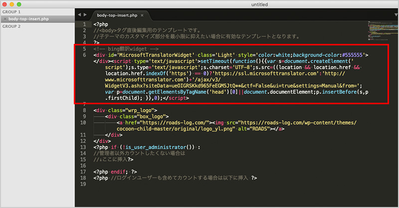This screenshot has width=399, height=208.
Task: Click 'createElement' in the code
Action: 328,61
